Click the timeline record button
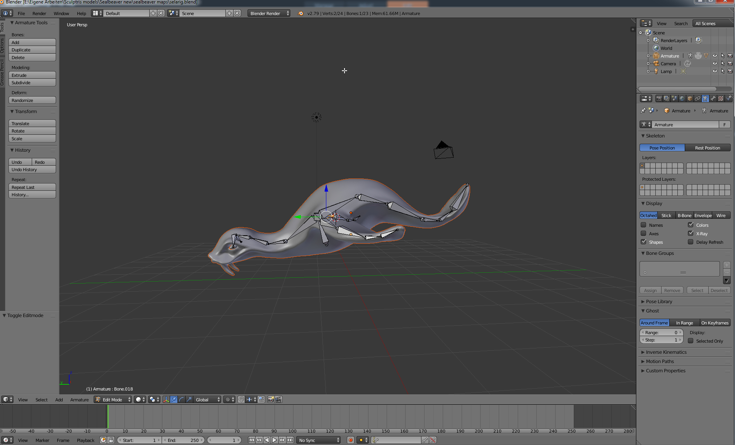This screenshot has width=735, height=445. pyautogui.click(x=351, y=440)
